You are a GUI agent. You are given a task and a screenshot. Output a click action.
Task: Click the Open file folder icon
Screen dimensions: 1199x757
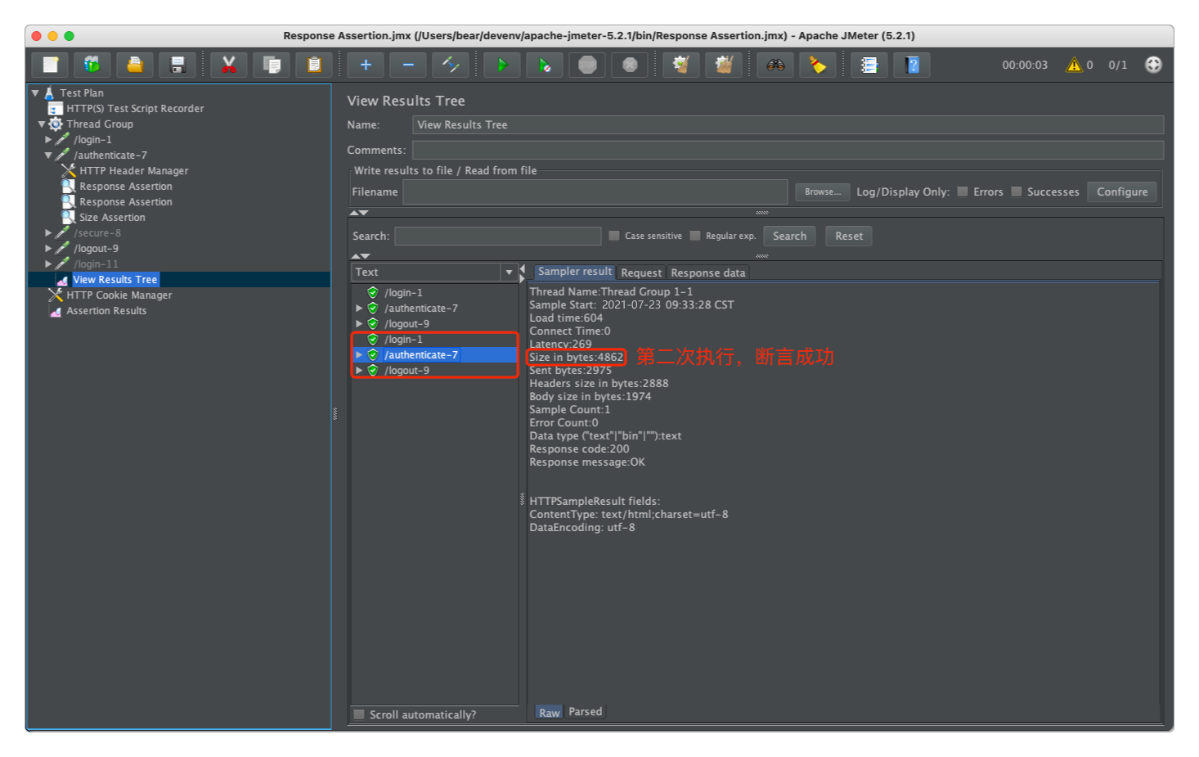pos(135,65)
